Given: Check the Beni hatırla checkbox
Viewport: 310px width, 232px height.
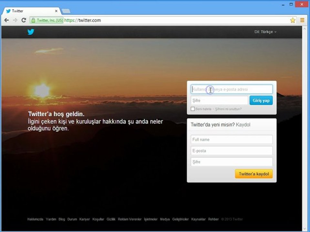Looking at the screenshot, I should point(192,109).
